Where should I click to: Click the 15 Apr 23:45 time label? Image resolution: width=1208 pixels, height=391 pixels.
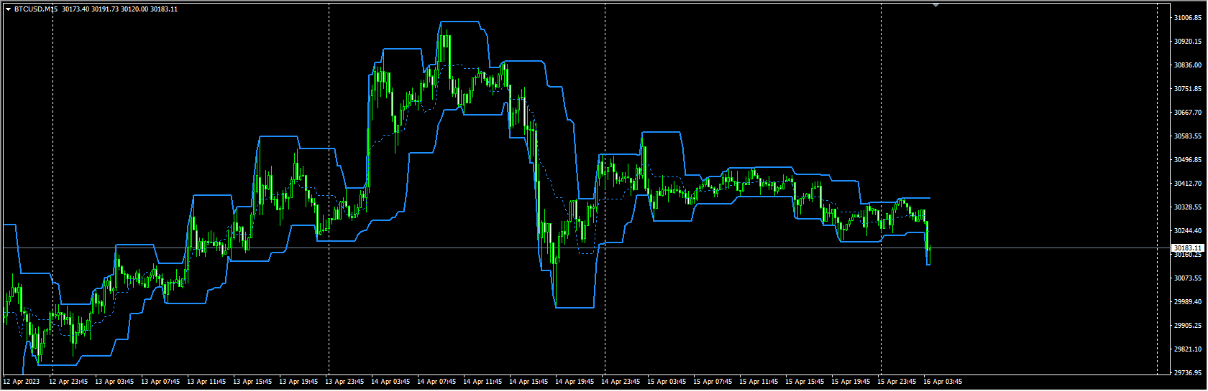(x=897, y=382)
